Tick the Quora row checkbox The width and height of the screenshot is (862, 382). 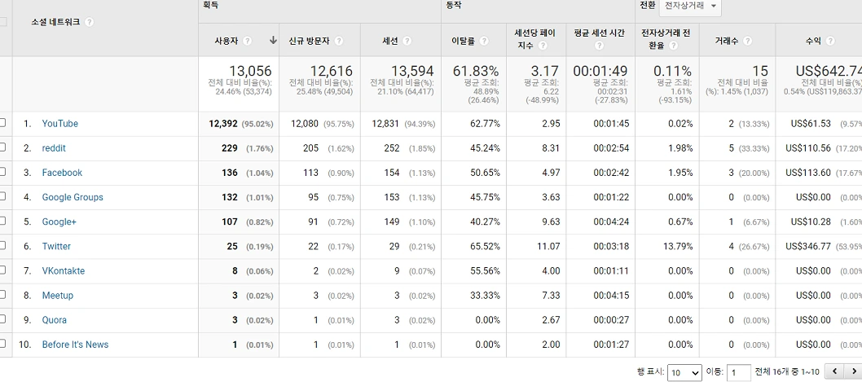2,318
